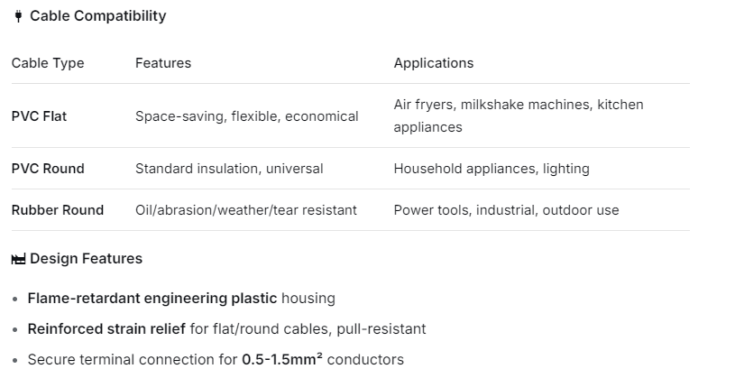Click the Rubber Round row label
This screenshot has height=378, width=735.
[x=58, y=210]
